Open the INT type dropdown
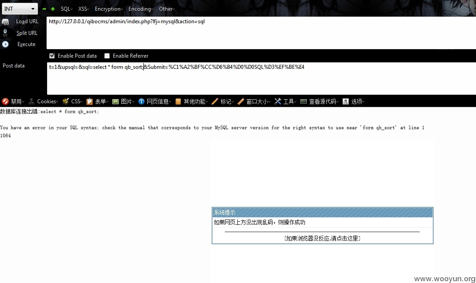This screenshot has width=476, height=283. 20,9
